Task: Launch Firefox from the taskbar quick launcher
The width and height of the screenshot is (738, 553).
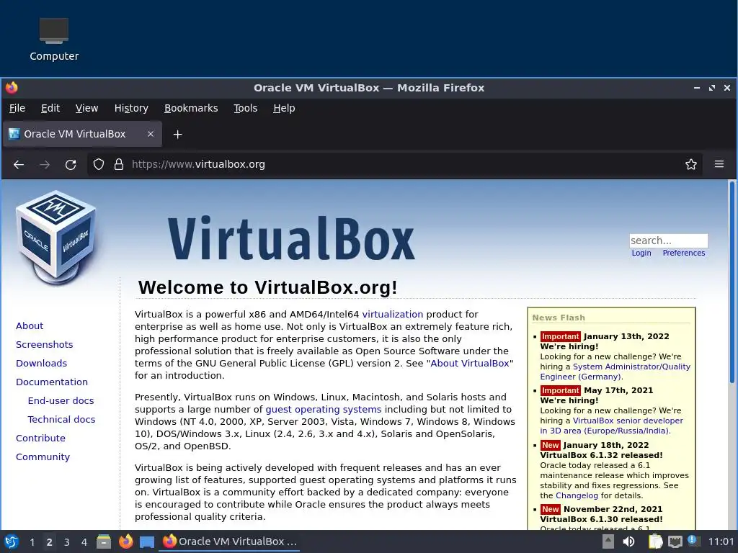Action: pyautogui.click(x=125, y=541)
